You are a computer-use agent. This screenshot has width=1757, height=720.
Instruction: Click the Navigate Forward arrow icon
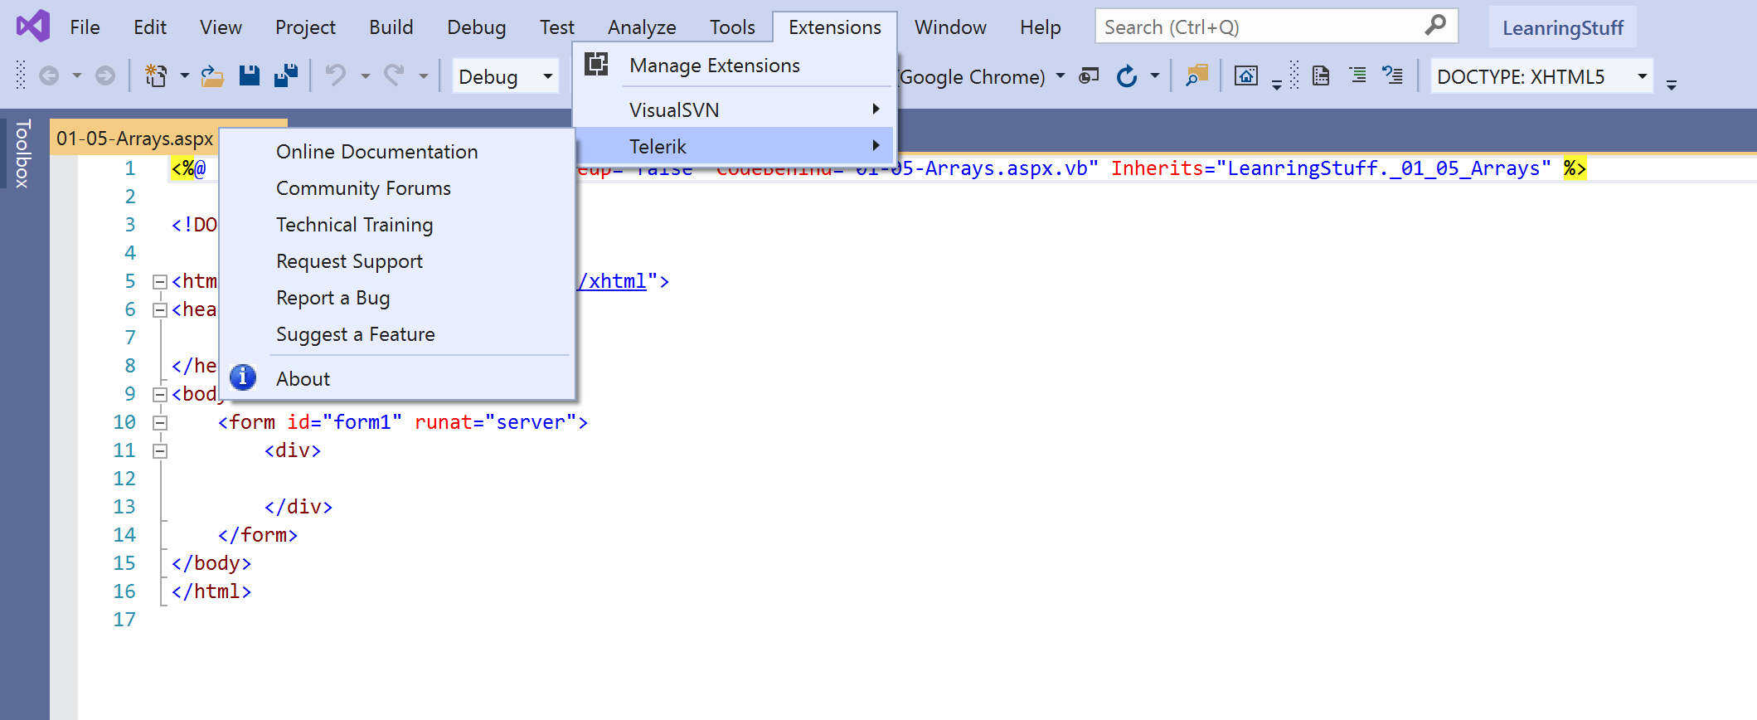pyautogui.click(x=105, y=76)
